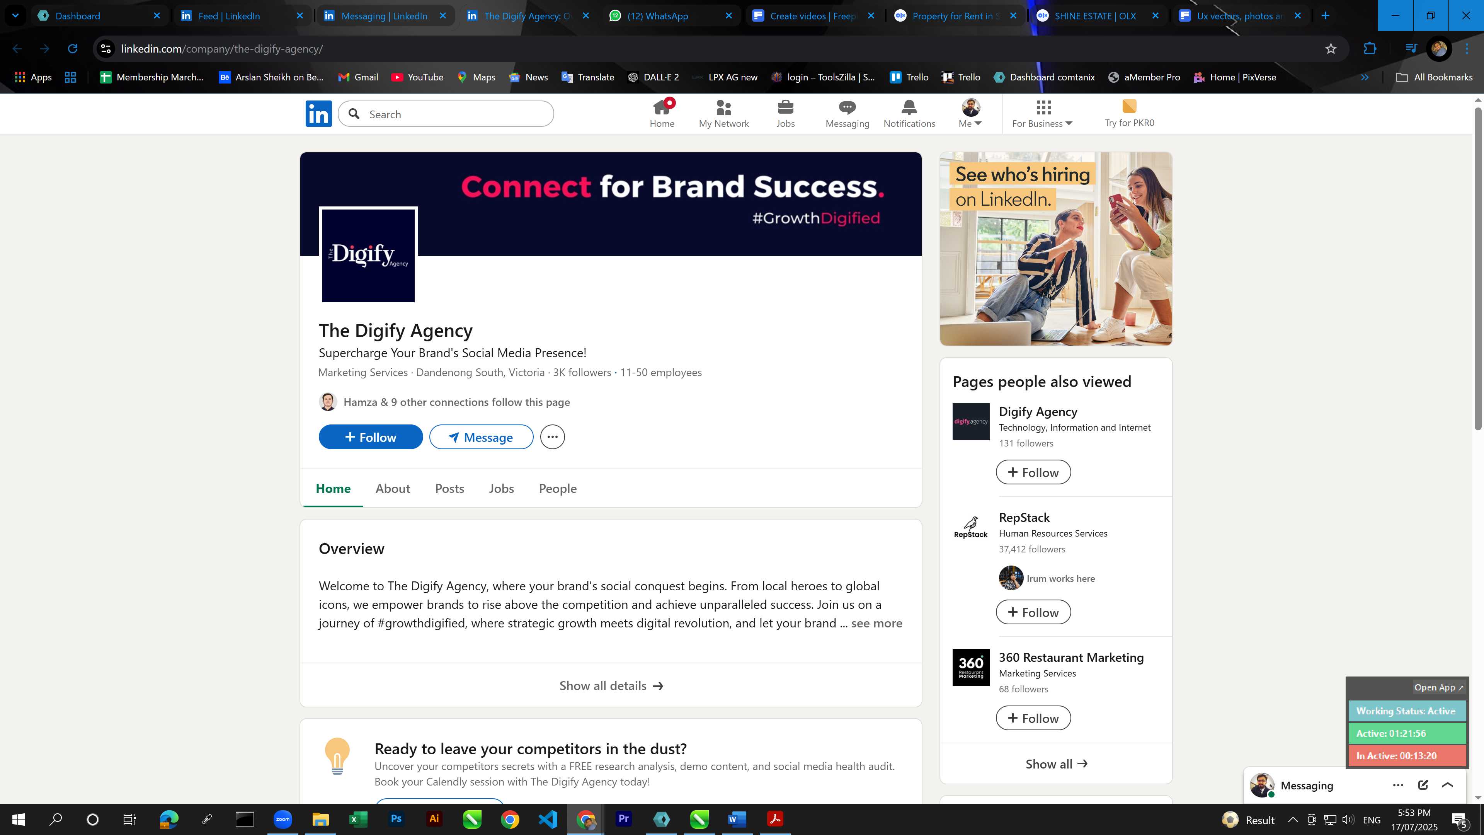Switch to the People tab

[558, 488]
